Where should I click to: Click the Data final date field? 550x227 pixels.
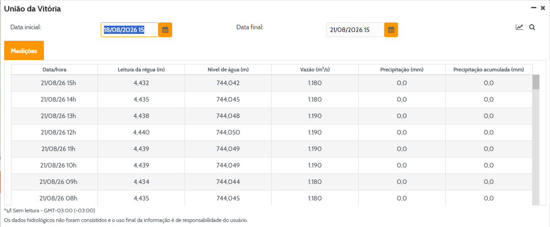(355, 30)
